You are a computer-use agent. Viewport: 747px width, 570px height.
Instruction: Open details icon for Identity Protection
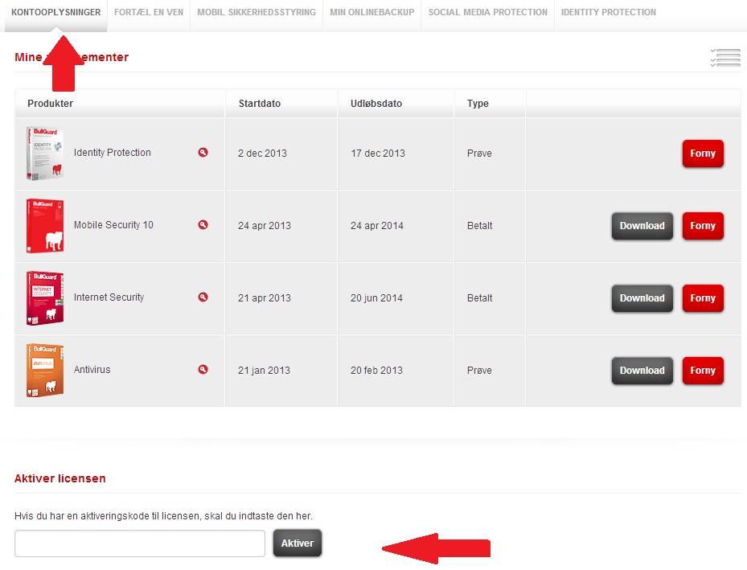(x=203, y=153)
